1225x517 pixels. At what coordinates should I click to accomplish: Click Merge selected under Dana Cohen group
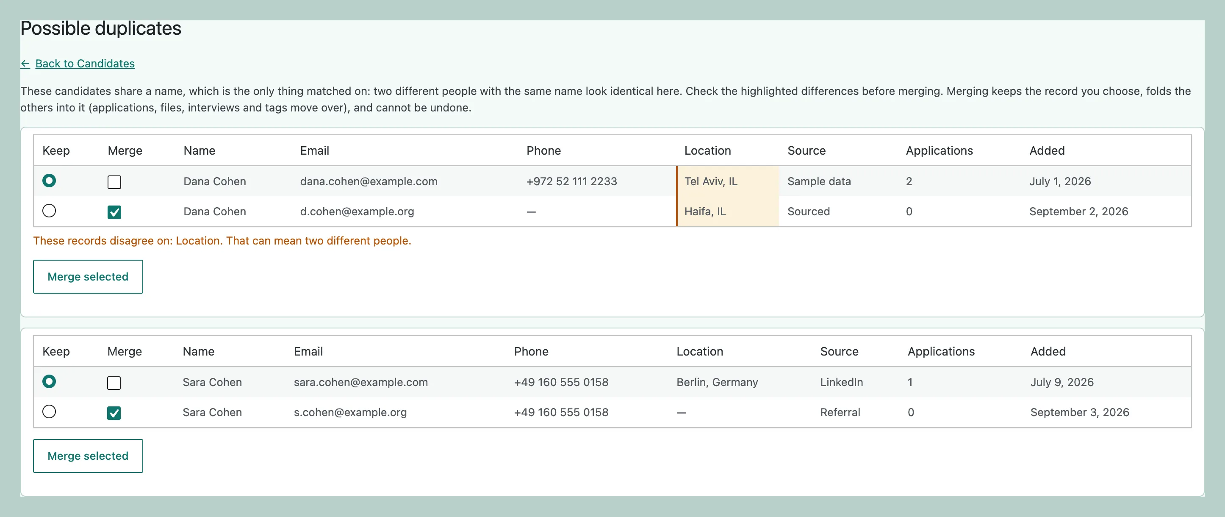88,276
